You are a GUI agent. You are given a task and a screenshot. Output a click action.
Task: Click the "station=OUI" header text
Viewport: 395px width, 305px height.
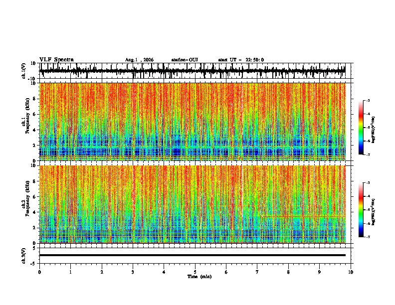click(x=185, y=60)
